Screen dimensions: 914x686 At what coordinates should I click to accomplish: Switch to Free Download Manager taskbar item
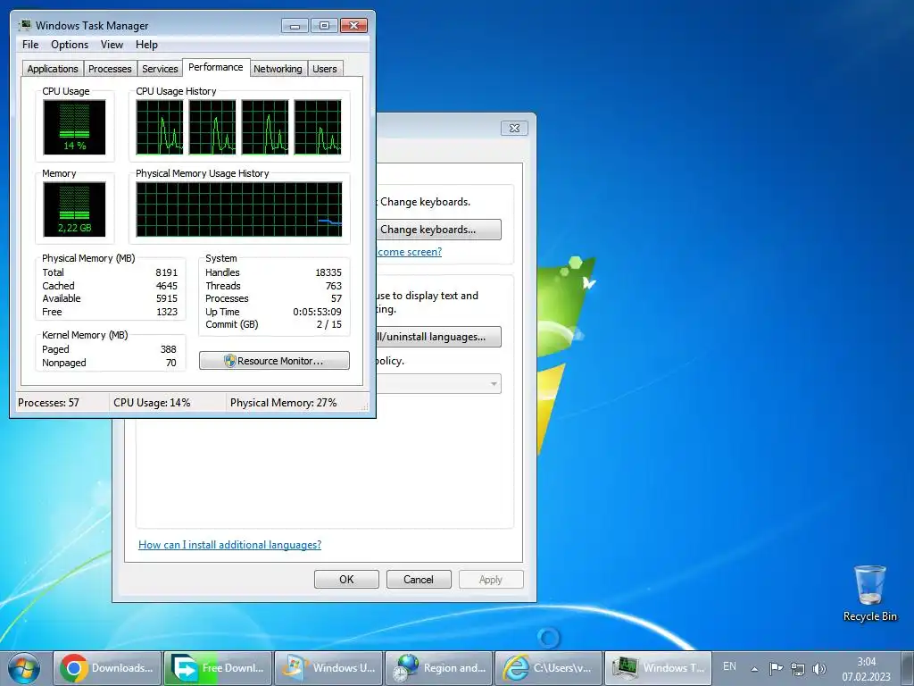pos(218,668)
